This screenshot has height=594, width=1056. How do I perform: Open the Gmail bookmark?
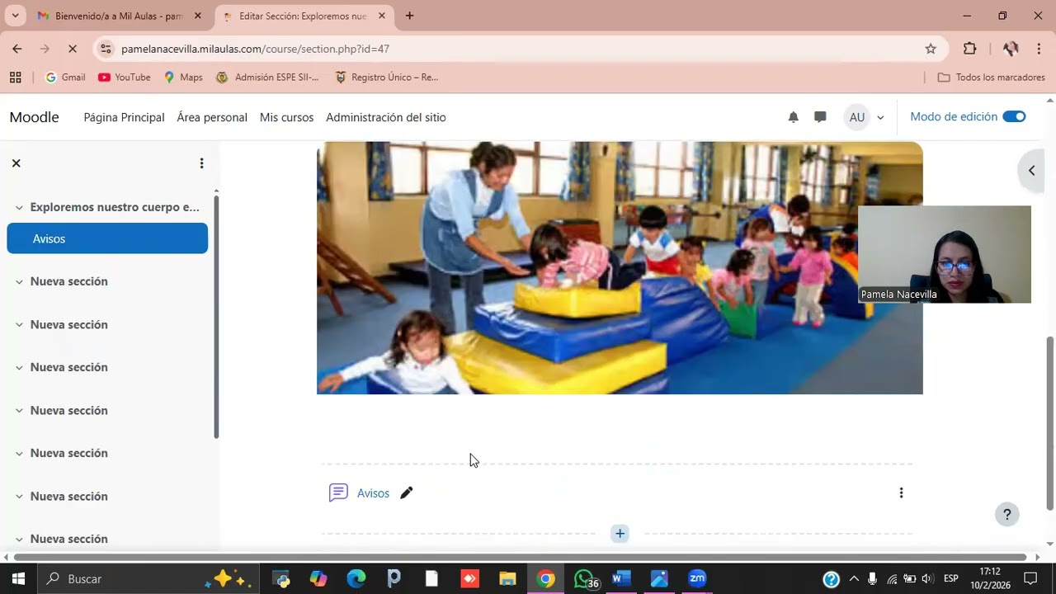(65, 77)
